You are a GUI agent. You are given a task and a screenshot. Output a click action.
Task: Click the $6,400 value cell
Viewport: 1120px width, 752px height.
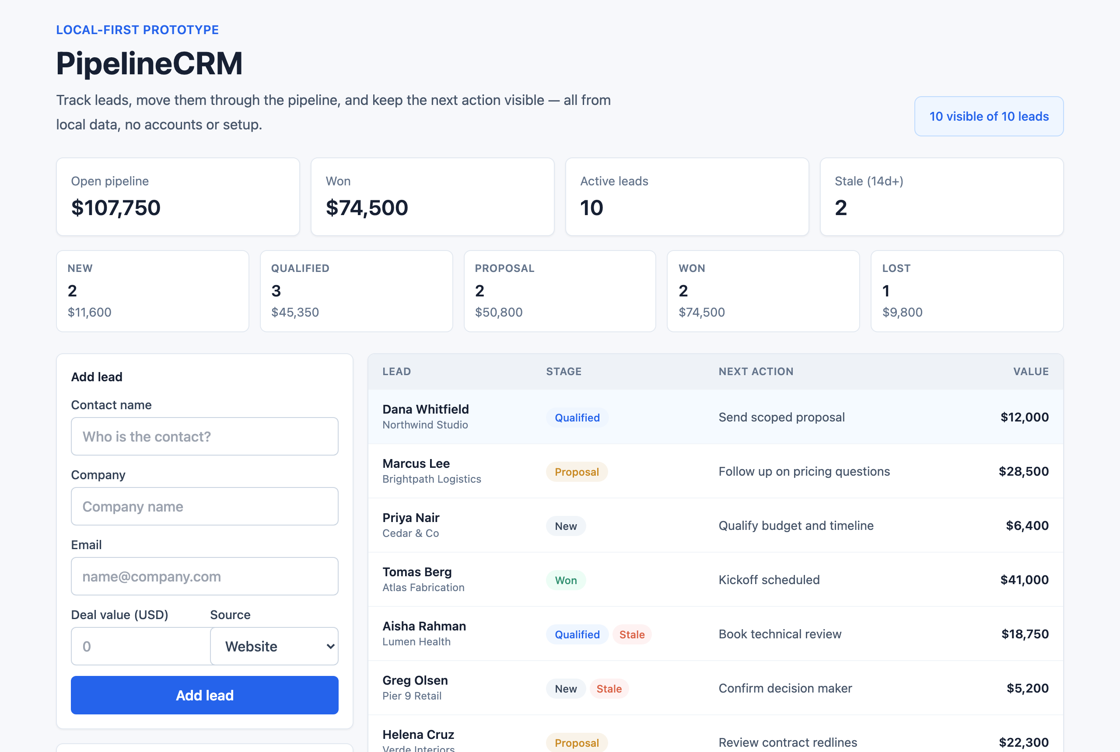1027,526
